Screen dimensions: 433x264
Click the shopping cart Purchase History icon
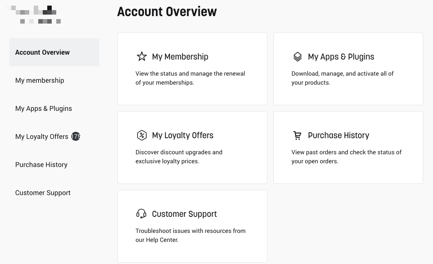[x=297, y=135]
